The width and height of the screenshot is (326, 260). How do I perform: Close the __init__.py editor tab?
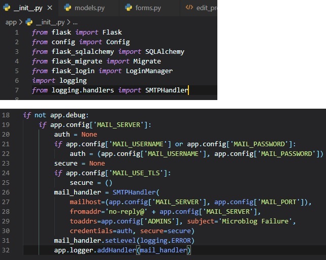pos(50,8)
